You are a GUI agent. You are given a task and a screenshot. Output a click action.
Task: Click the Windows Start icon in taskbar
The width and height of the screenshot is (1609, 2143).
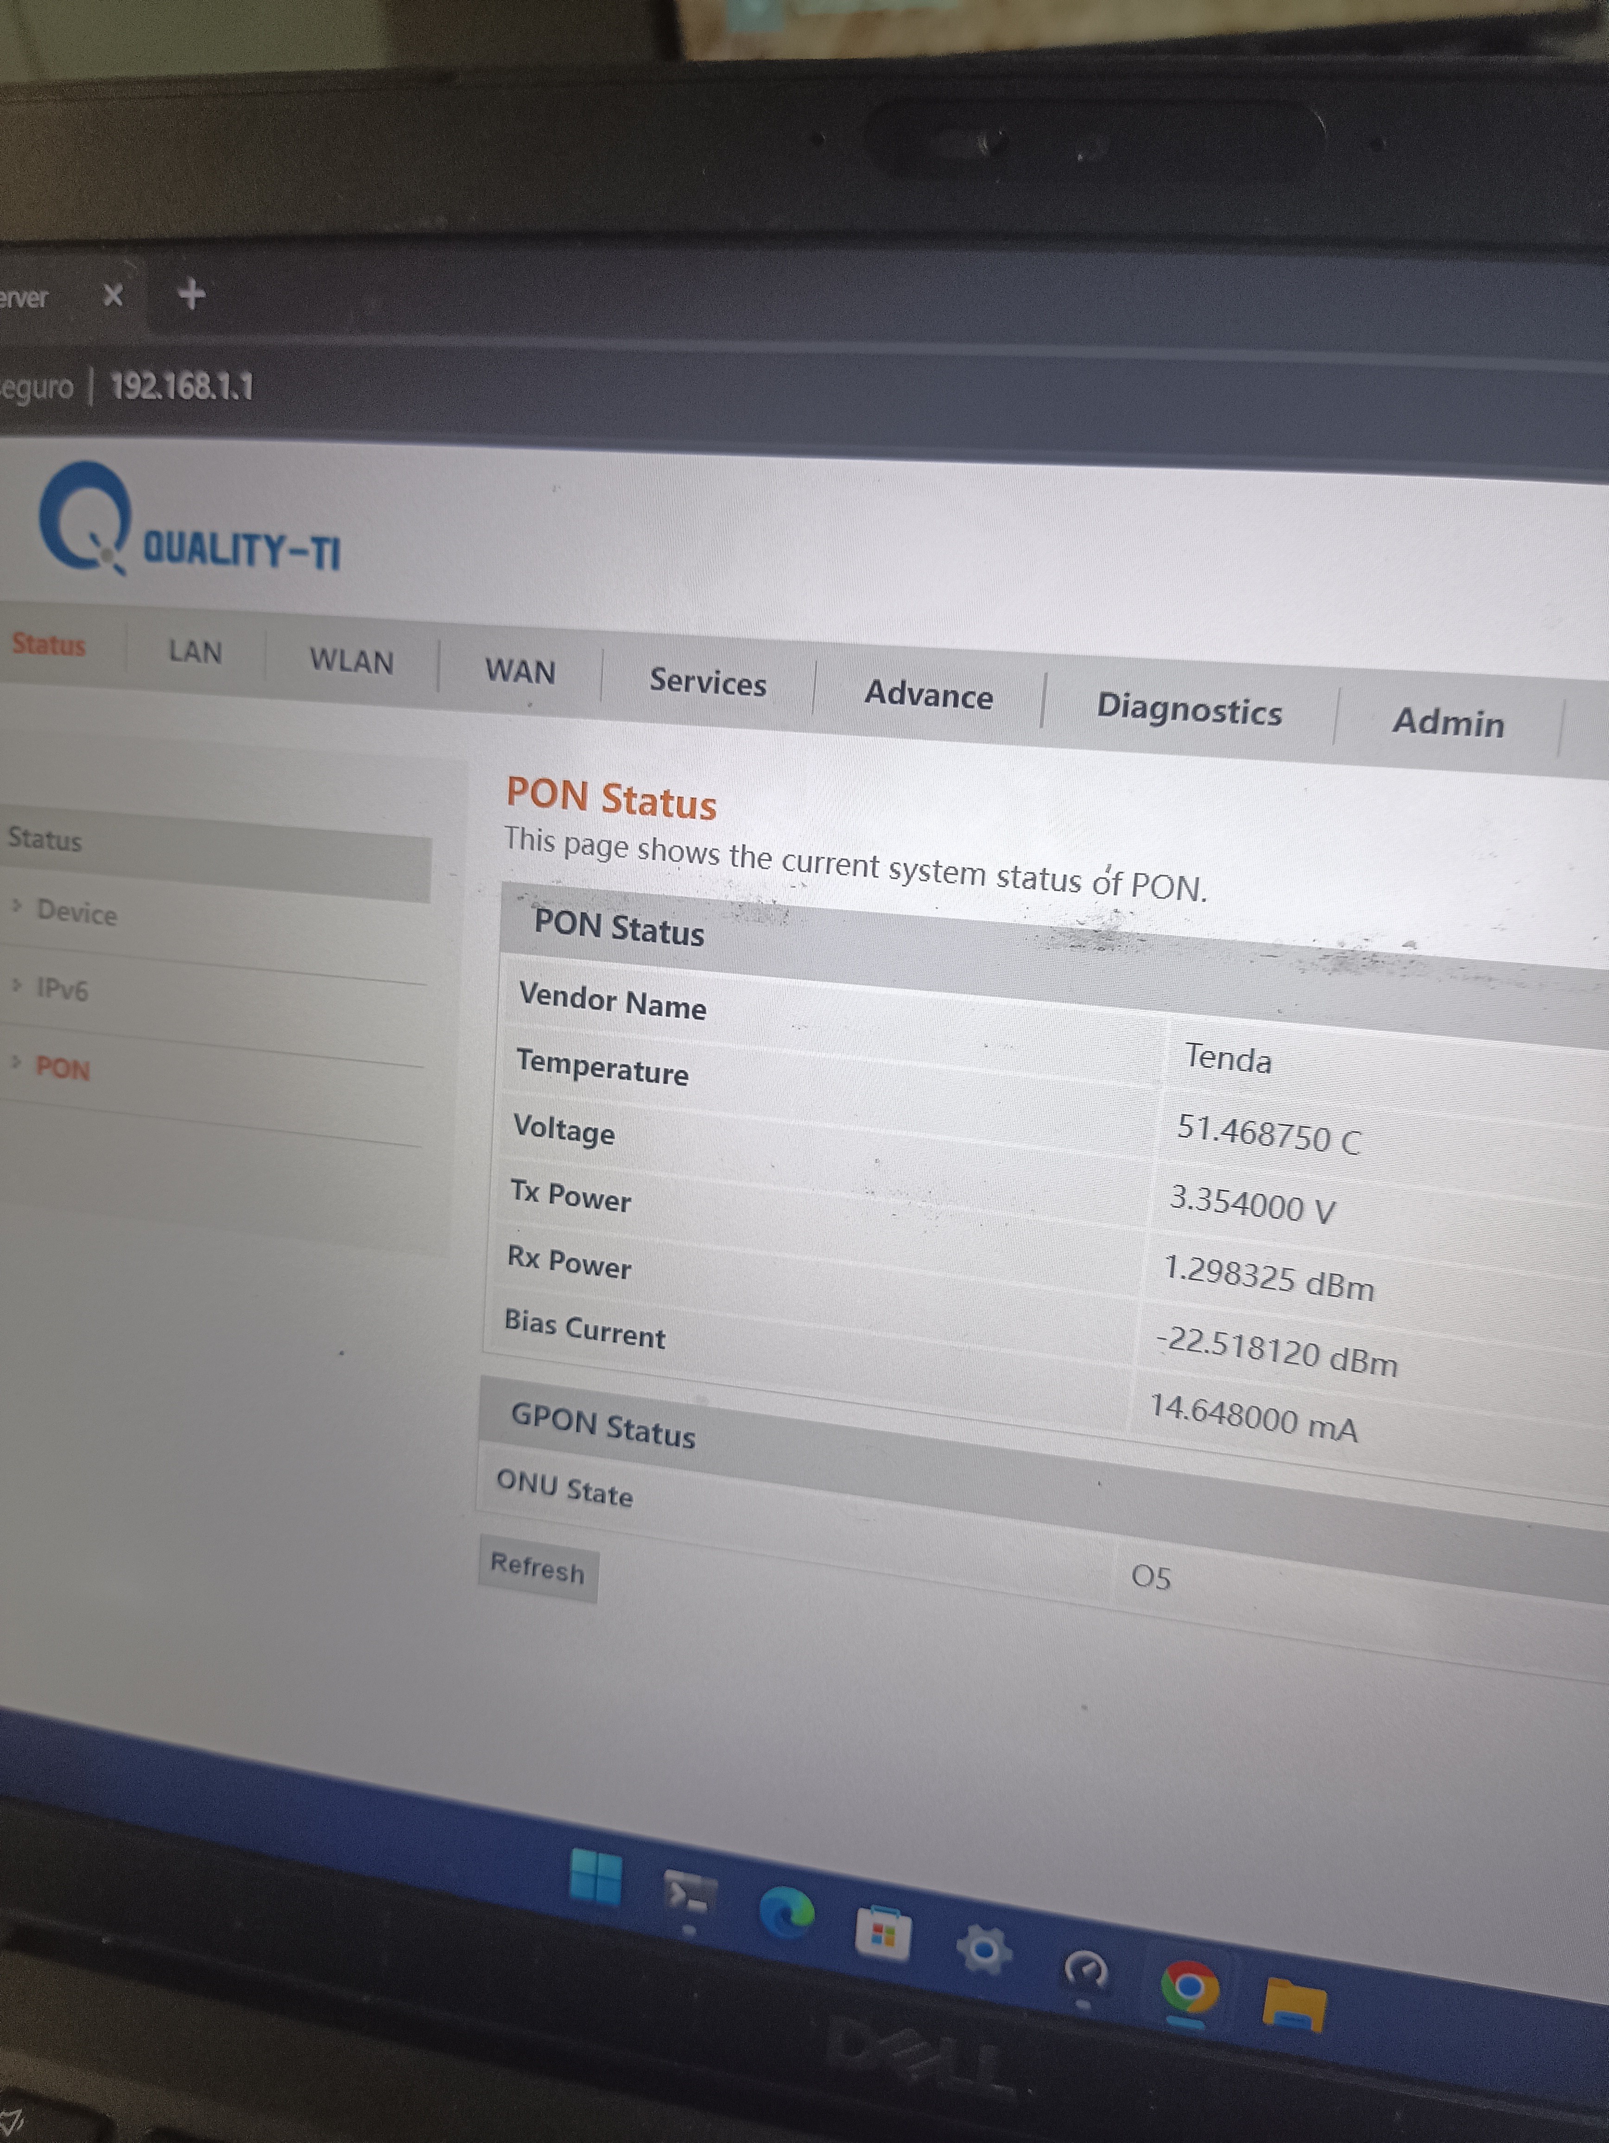click(x=596, y=1877)
